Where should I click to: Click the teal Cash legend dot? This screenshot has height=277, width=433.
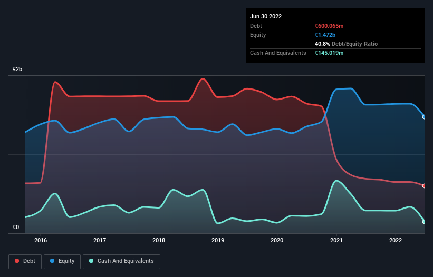tap(91, 261)
